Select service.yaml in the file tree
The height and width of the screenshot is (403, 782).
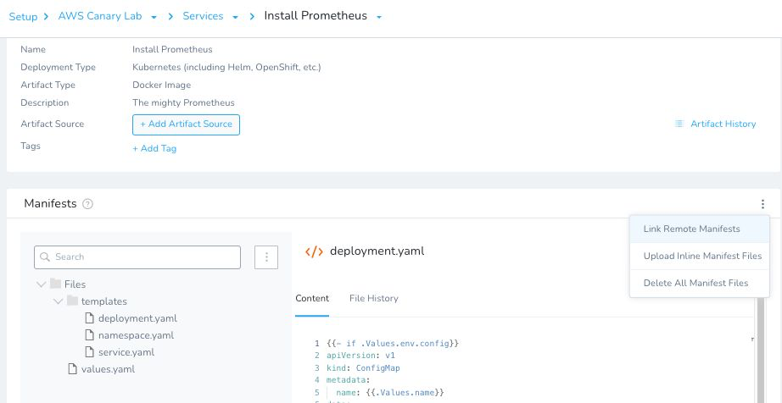coord(126,351)
